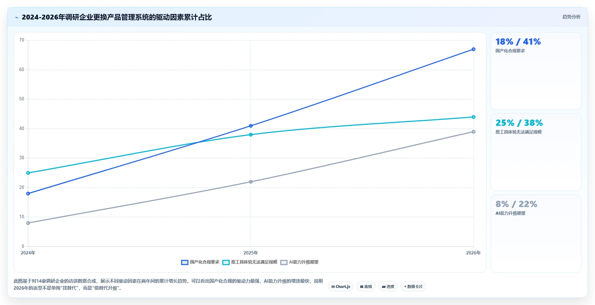The width and height of the screenshot is (595, 305).
Task: Click the 进度 tag
Action: point(388,287)
